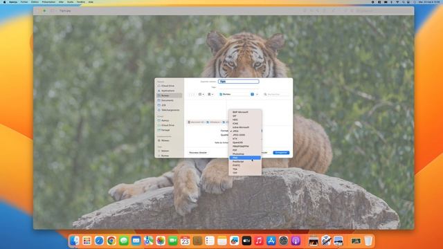The height and width of the screenshot is (249, 443).
Task: Choose GIF from the format menu
Action: coord(245,116)
